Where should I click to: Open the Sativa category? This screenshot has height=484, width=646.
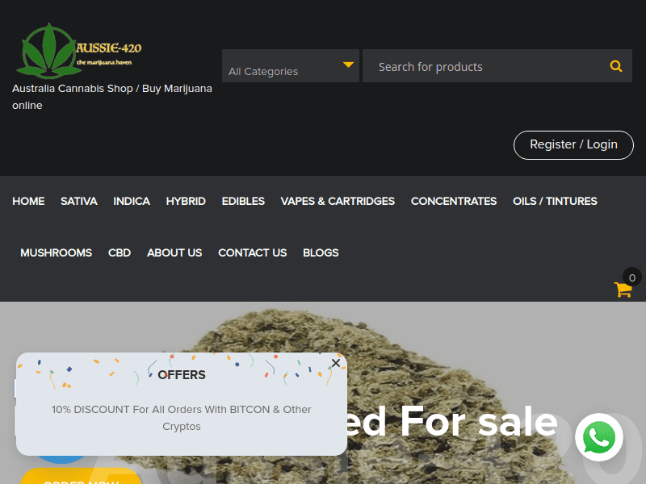[x=79, y=201]
